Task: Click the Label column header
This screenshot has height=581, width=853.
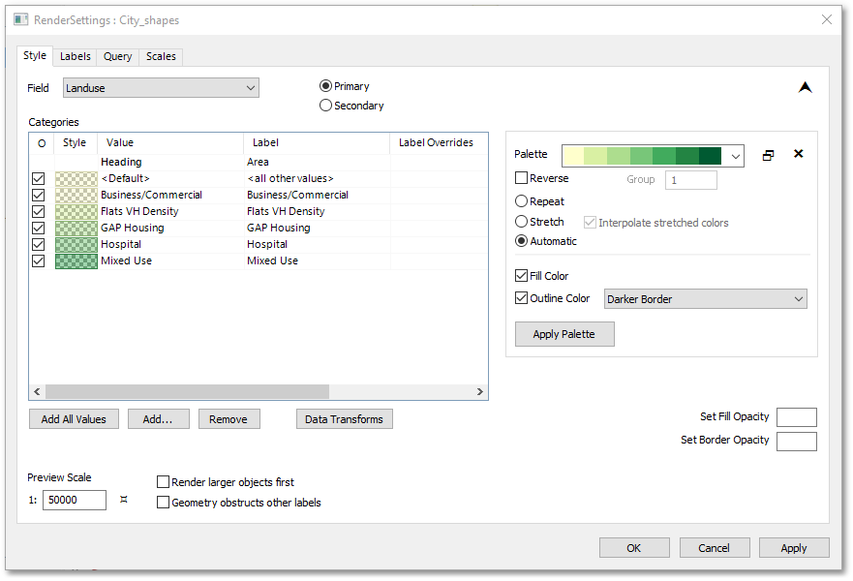Action: coord(317,142)
